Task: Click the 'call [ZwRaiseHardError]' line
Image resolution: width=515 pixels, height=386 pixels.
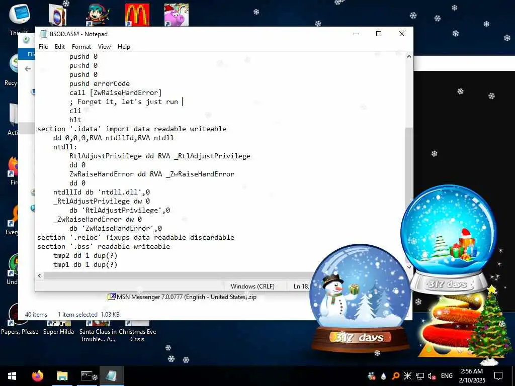Action: tap(115, 92)
